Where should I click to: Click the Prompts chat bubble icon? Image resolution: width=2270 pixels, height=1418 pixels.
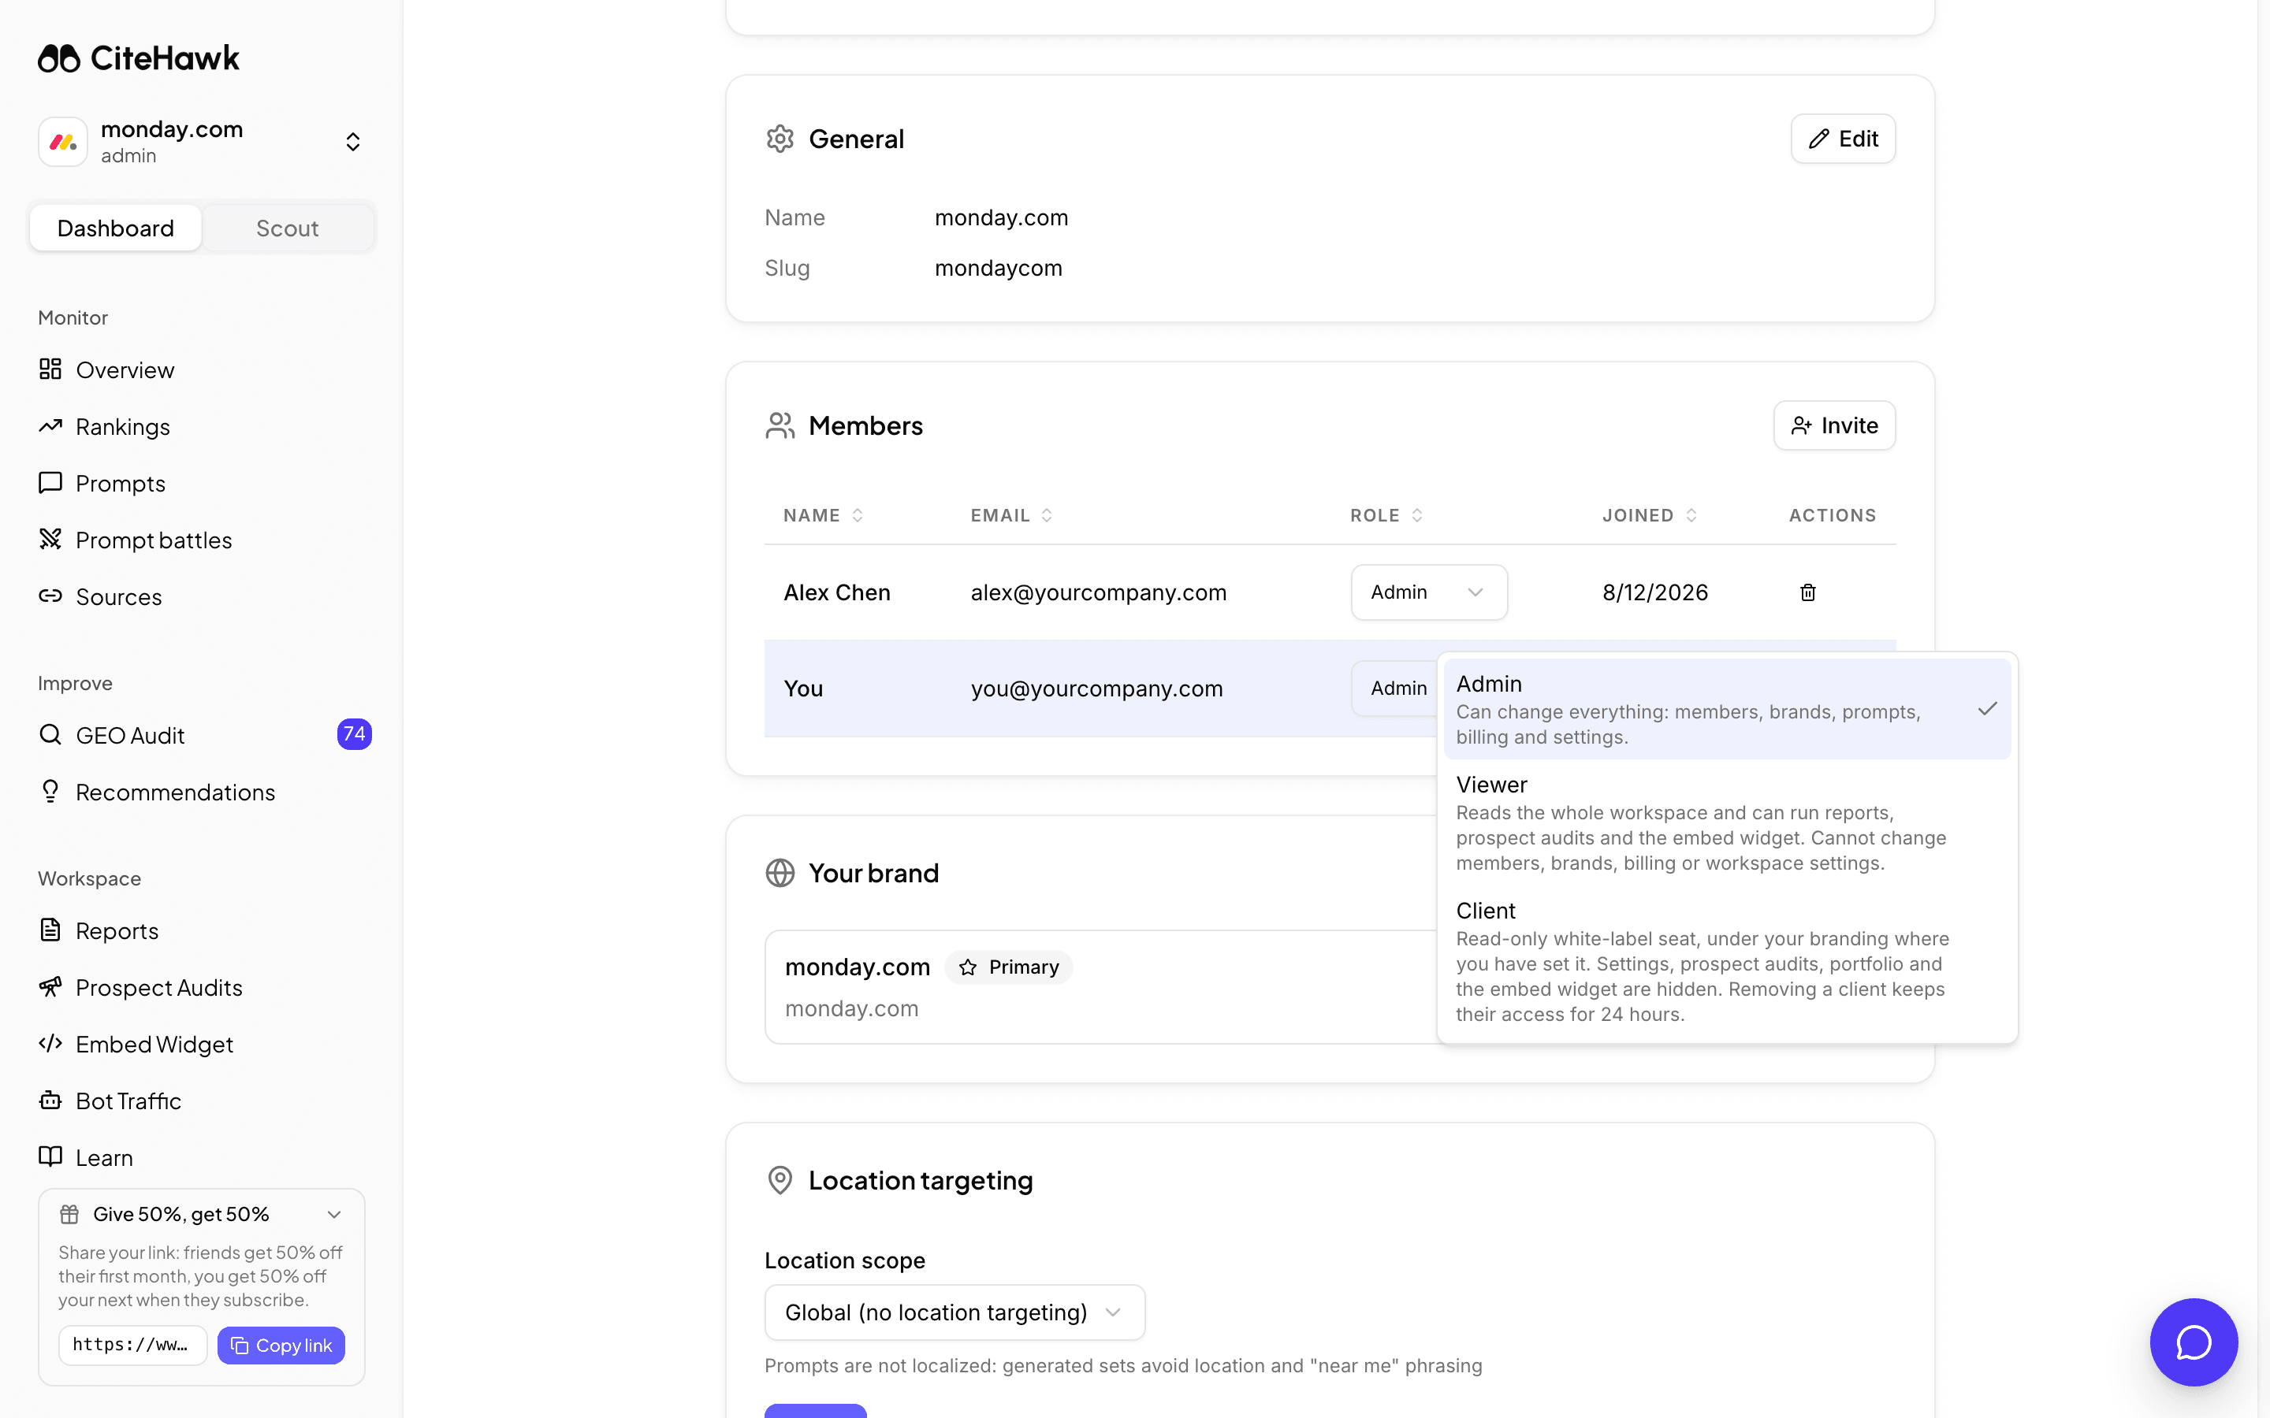(50, 483)
